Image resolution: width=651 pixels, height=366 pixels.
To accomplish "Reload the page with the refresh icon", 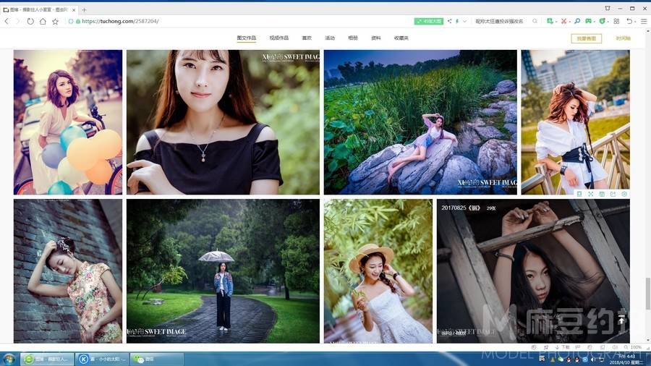I will [x=30, y=21].
